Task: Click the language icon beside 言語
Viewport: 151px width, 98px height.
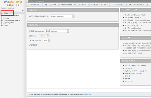Action: [x=30, y=31]
